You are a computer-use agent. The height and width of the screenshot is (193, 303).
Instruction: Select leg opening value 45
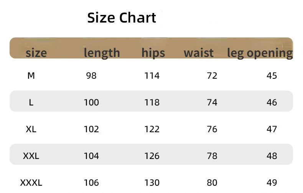click(x=272, y=76)
